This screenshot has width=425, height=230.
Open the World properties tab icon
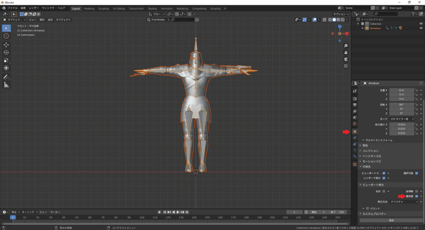click(355, 124)
